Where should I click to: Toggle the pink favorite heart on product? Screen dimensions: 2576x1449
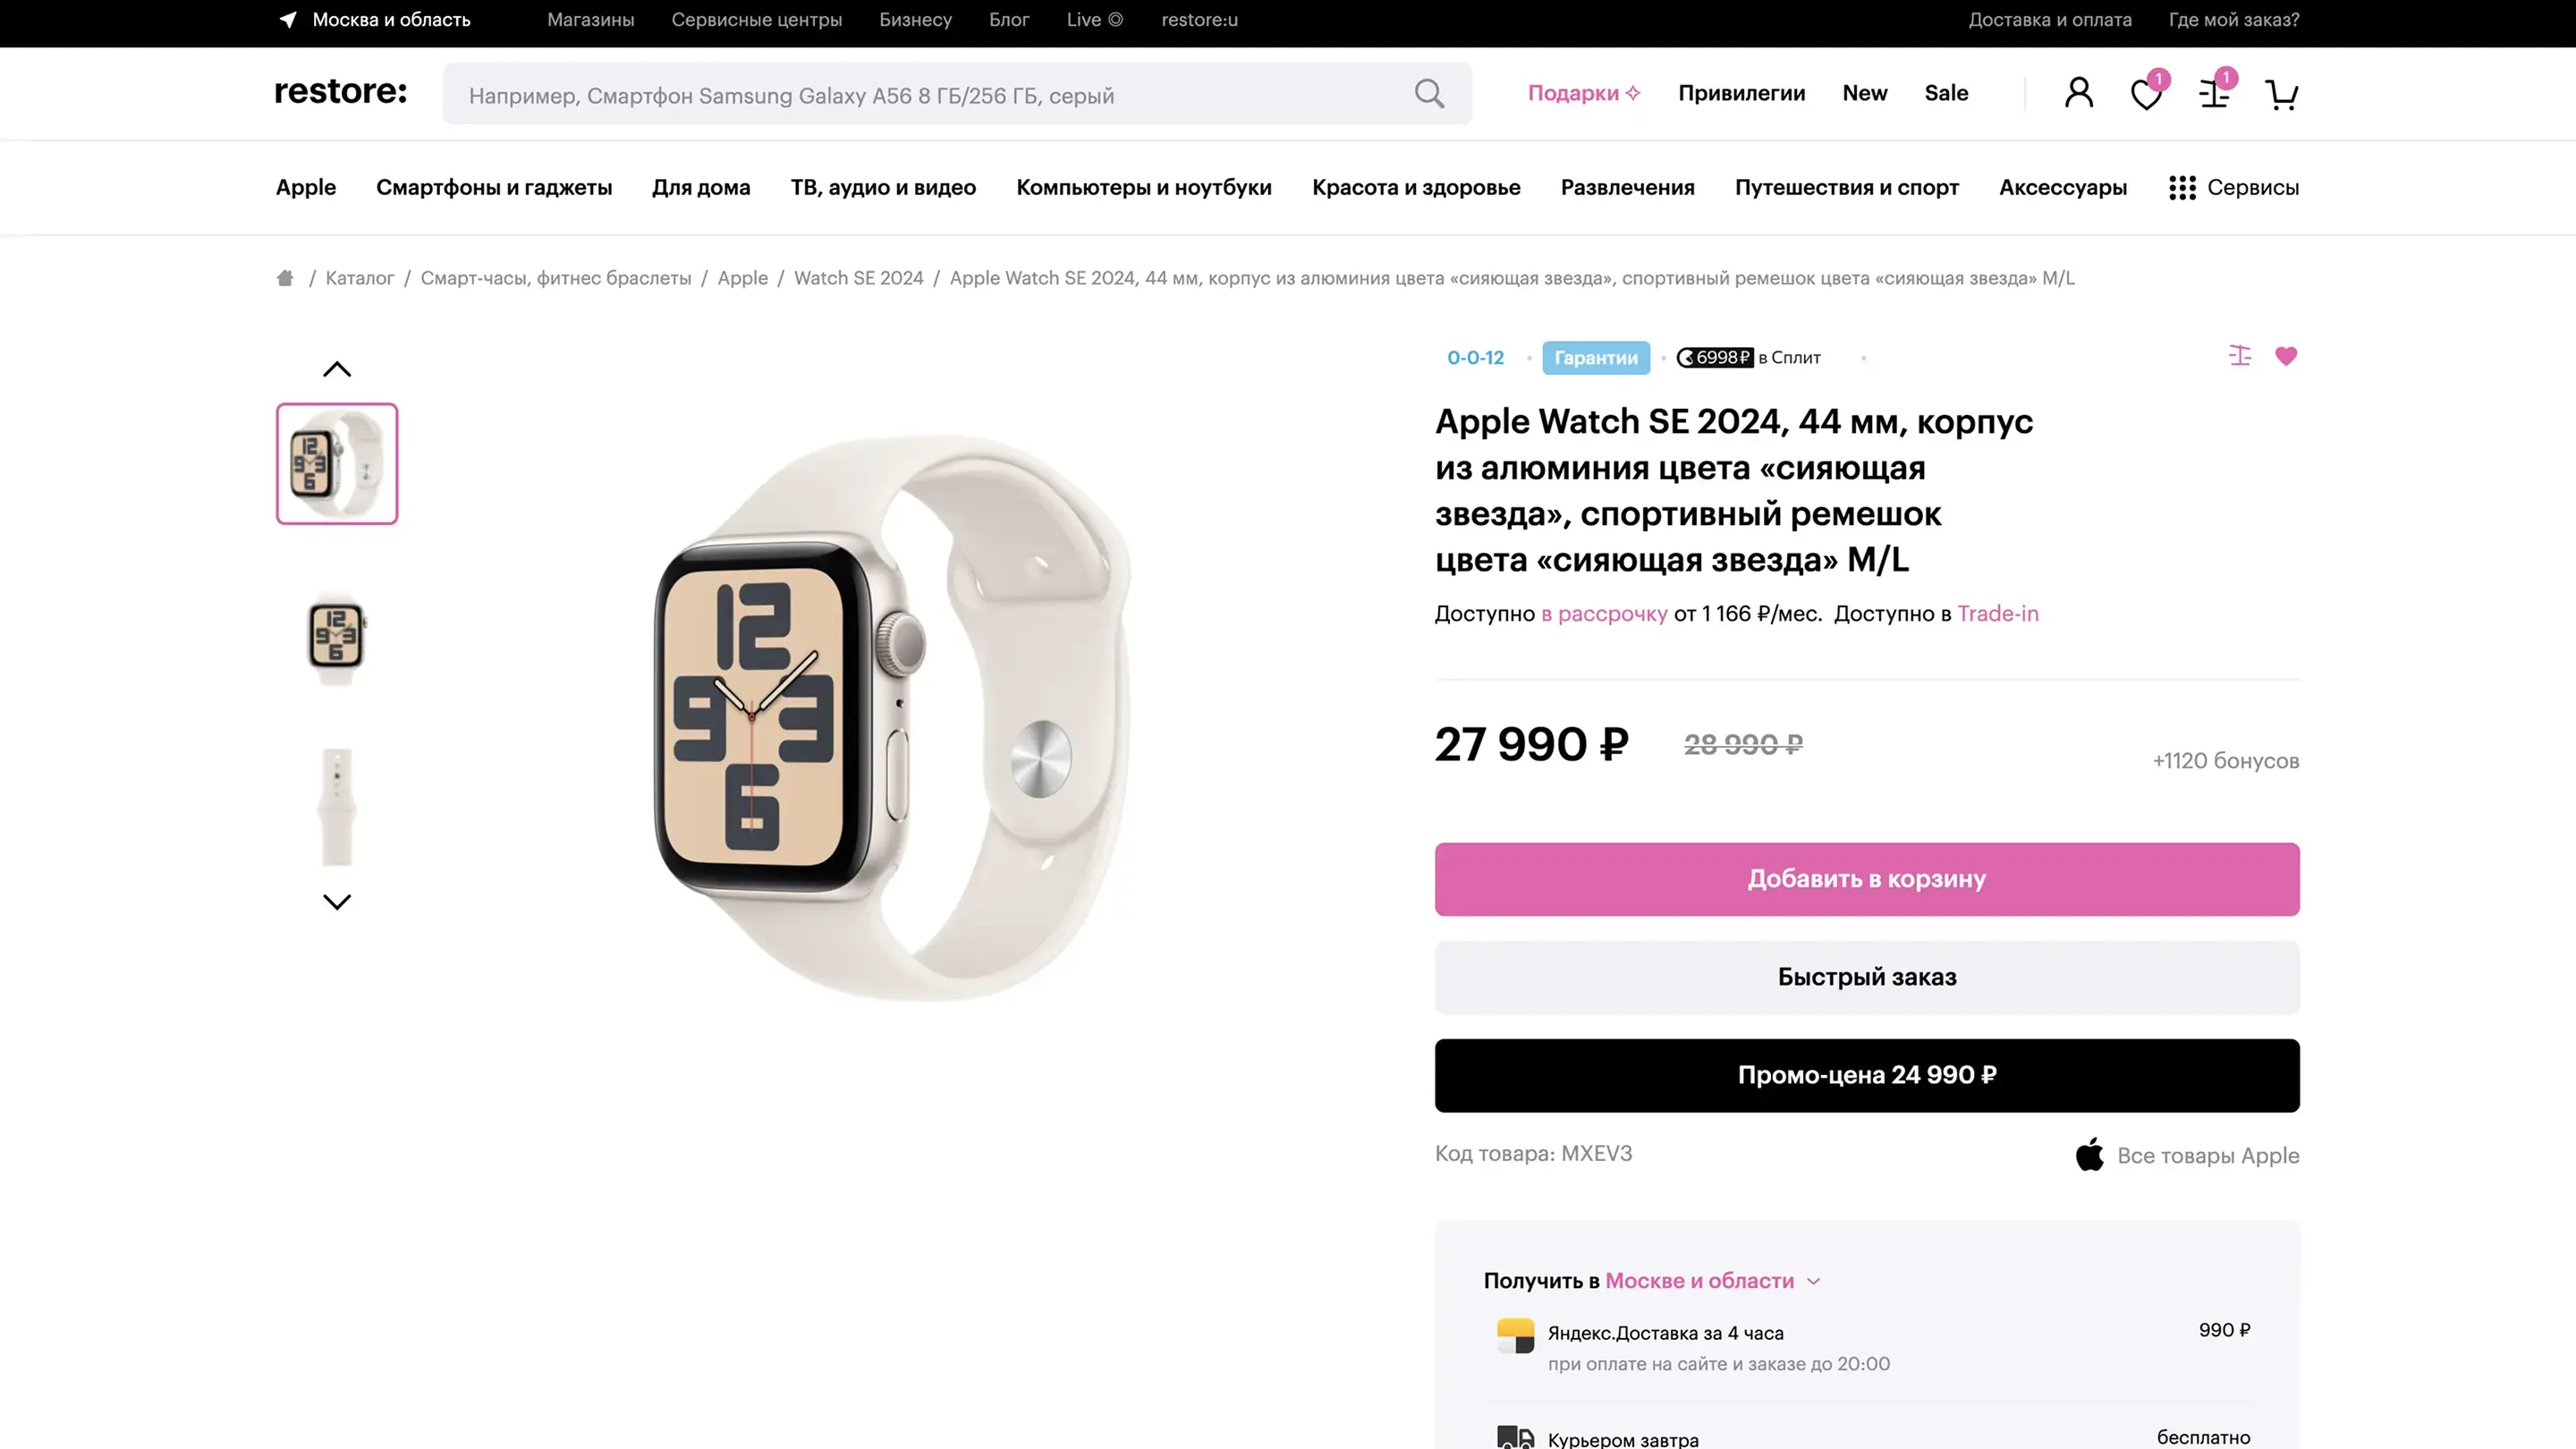[2286, 356]
